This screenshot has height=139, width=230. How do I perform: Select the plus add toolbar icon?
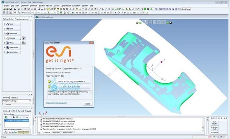point(39,9)
